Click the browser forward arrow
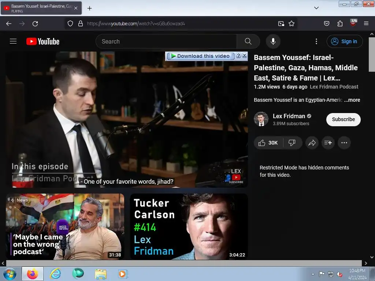 [x=22, y=24]
